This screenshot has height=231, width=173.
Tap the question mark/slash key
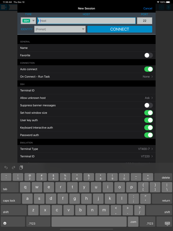click(x=139, y=210)
